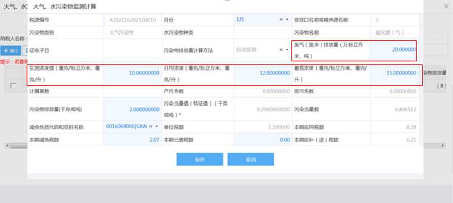
Task: Click the 废气（废水）排放量 input field
Action: click(394, 50)
